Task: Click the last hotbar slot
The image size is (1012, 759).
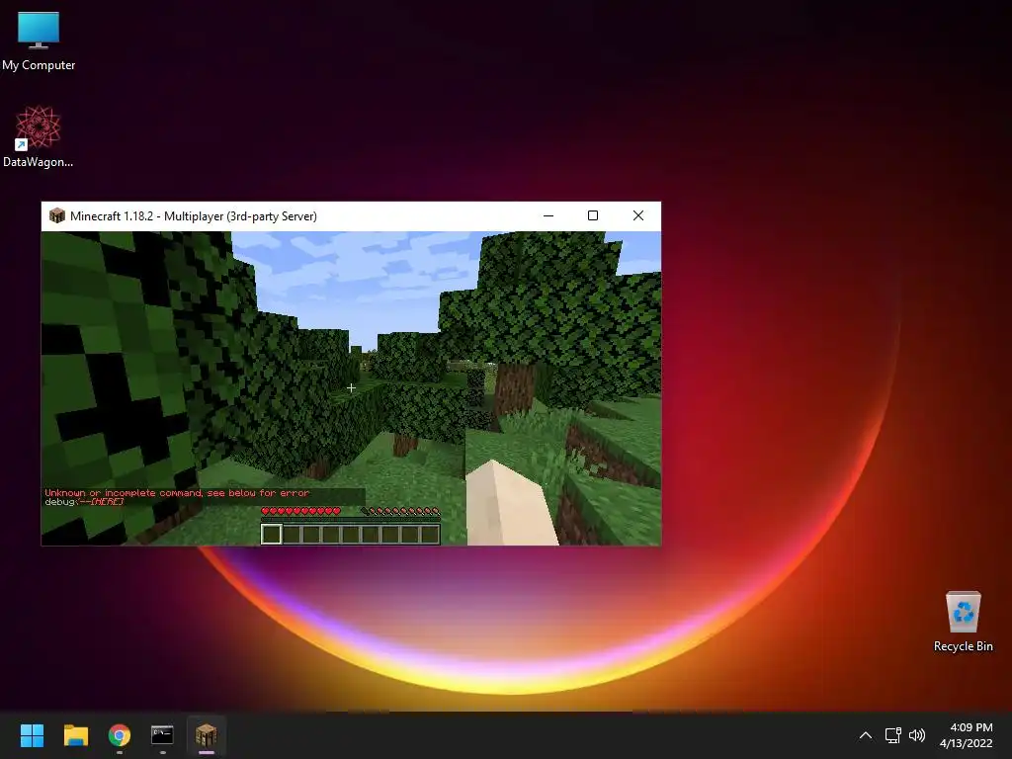Action: coord(429,535)
